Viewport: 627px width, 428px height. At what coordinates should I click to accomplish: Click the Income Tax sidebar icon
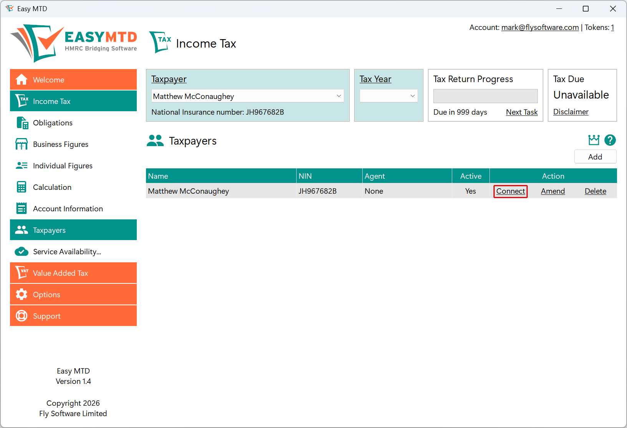[x=22, y=101]
